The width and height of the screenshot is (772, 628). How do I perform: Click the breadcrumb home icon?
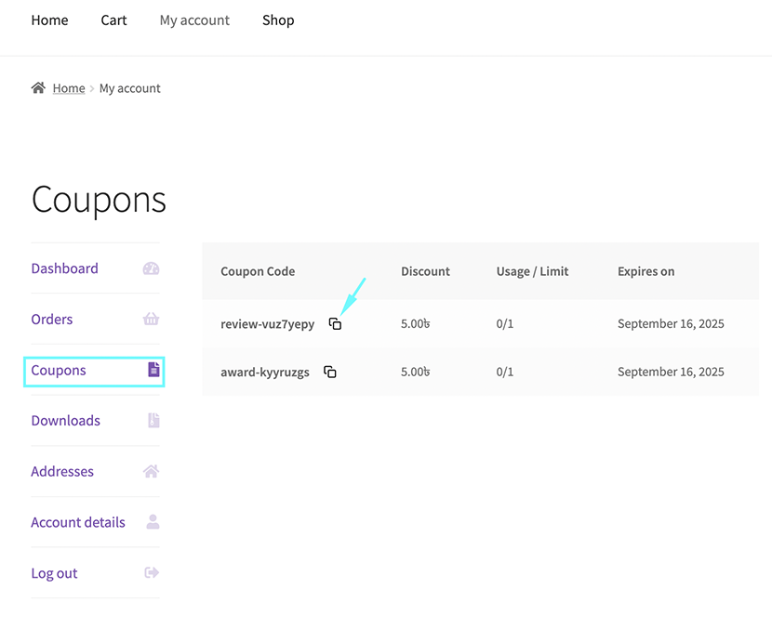click(x=38, y=88)
